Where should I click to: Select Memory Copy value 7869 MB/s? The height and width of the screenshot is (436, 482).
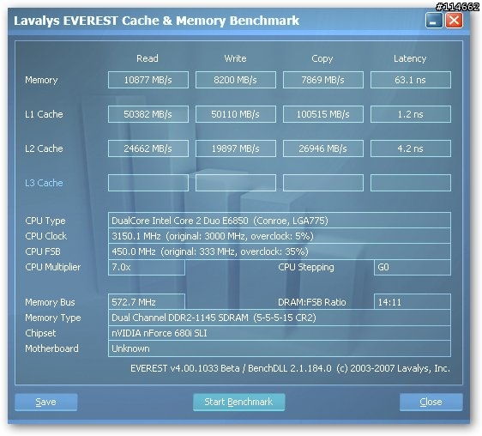click(x=323, y=80)
